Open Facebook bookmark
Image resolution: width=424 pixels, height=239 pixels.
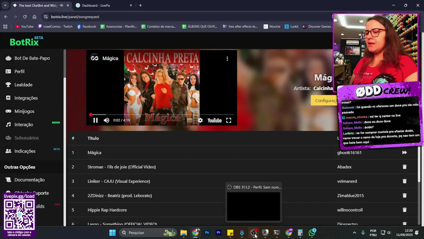pos(86,27)
